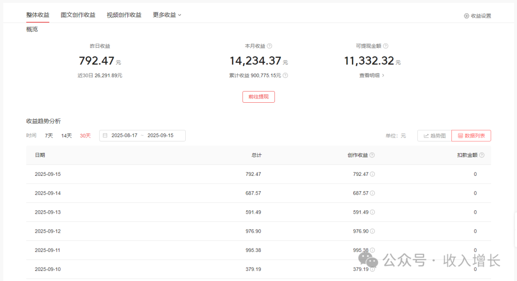This screenshot has width=517, height=281.
Task: Click 本月收益 amount 14,234.37
Action: click(x=256, y=61)
